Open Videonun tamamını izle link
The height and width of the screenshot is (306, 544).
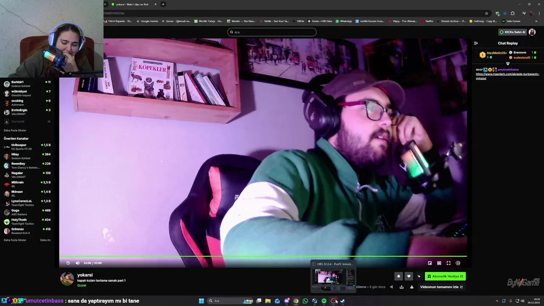(442, 287)
